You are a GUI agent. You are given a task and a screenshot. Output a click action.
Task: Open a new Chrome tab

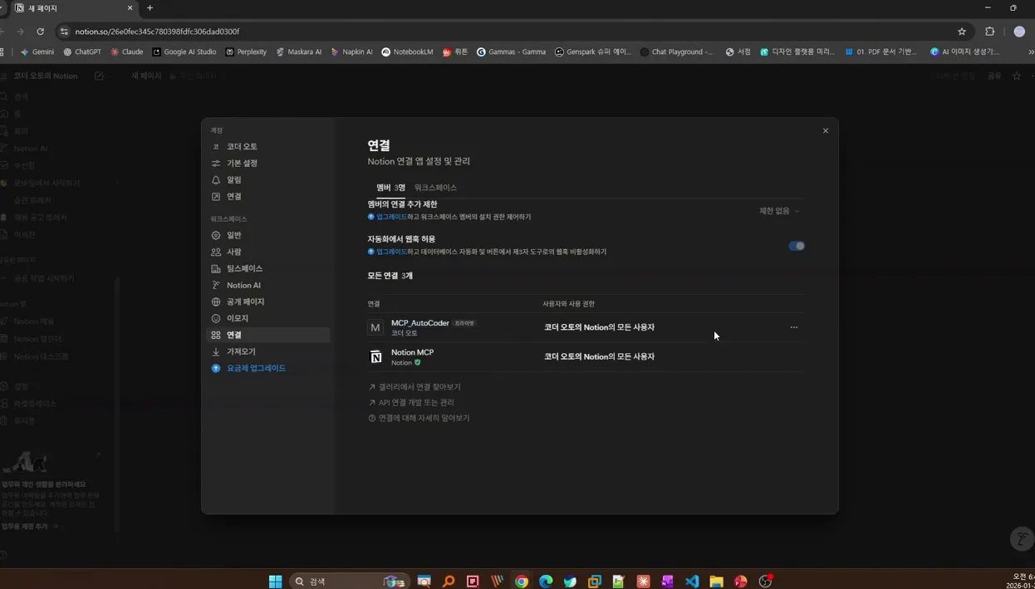click(x=150, y=8)
